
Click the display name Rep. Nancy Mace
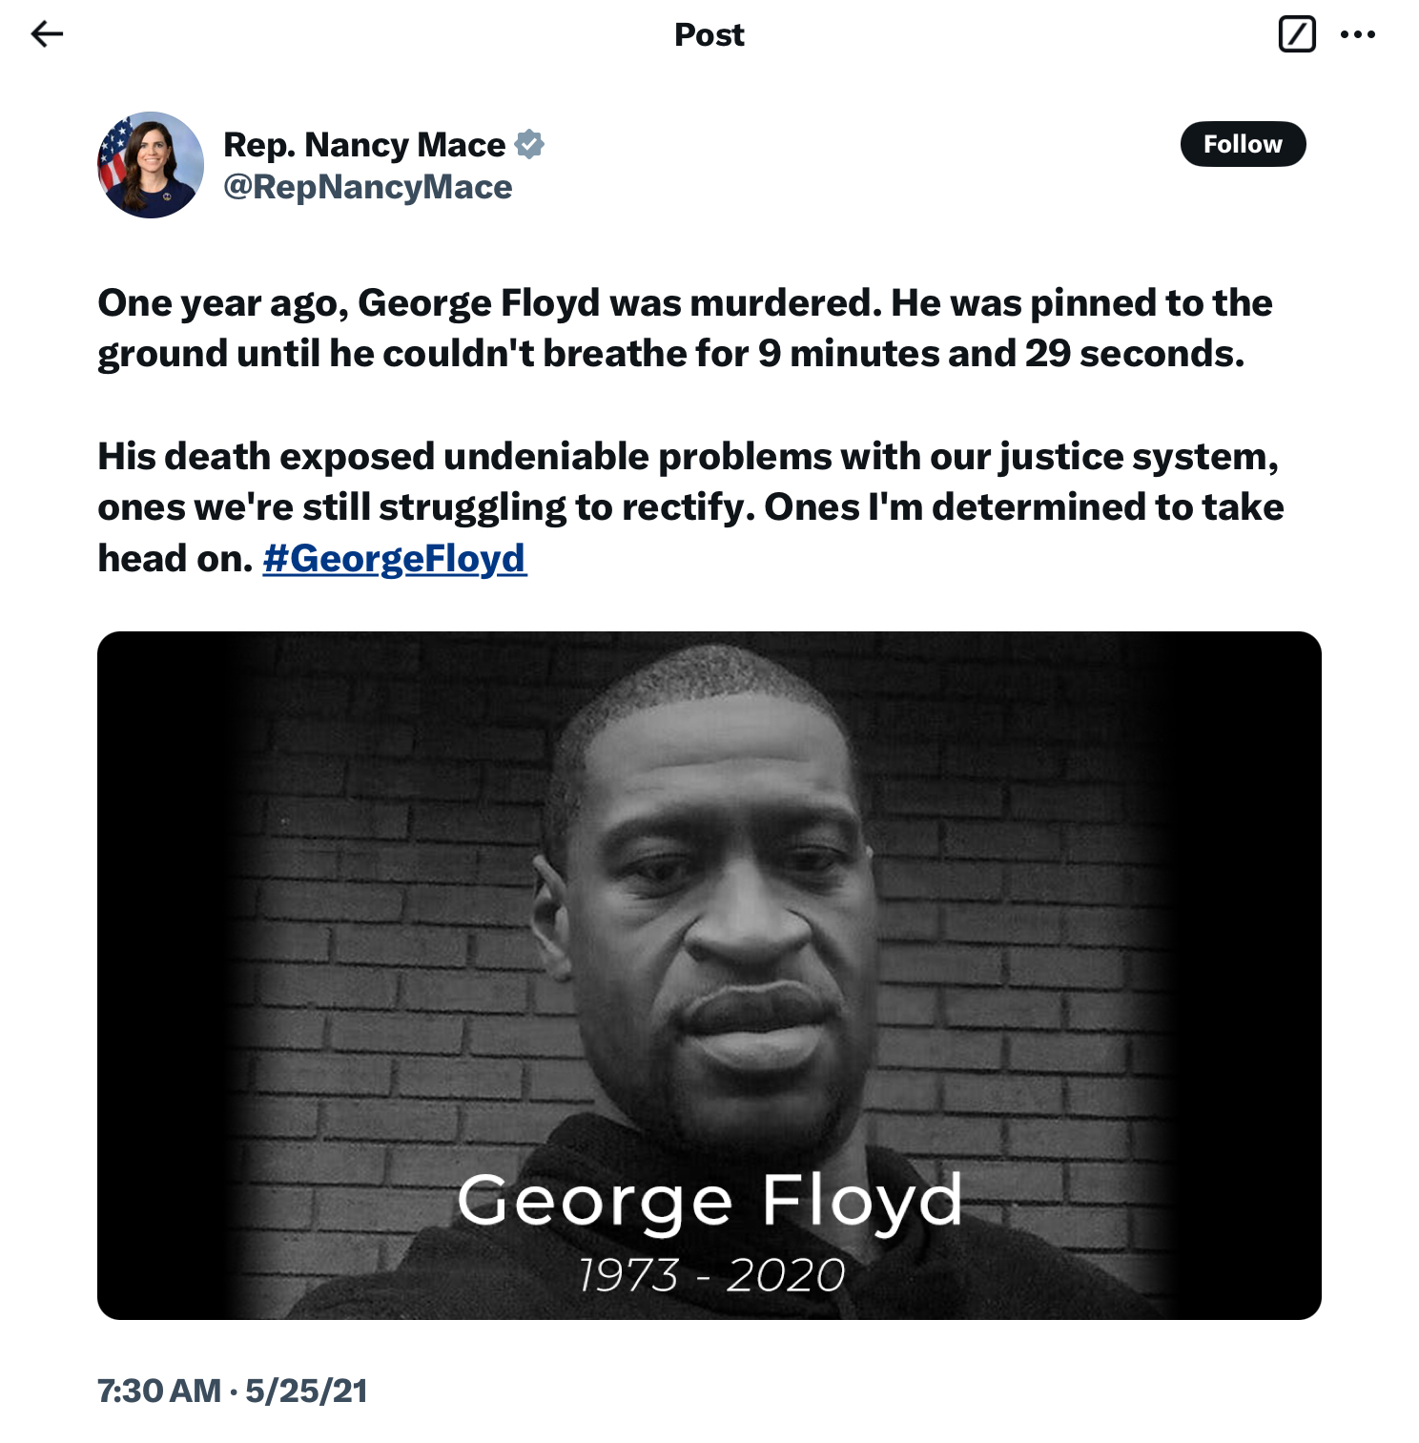pos(364,144)
